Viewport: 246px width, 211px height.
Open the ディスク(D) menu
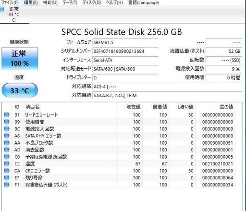tap(92, 2)
